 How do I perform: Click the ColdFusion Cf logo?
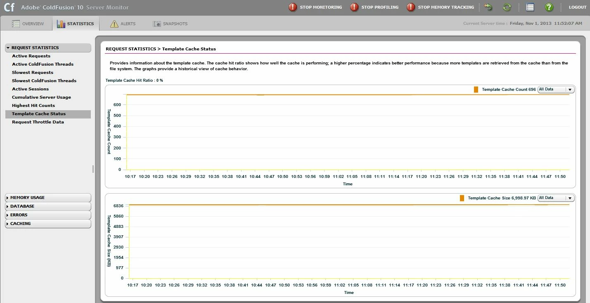coord(9,7)
